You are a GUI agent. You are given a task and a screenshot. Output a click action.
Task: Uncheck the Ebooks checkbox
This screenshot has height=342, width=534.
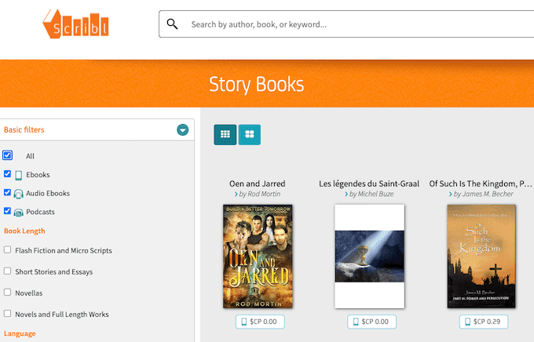[7, 174]
